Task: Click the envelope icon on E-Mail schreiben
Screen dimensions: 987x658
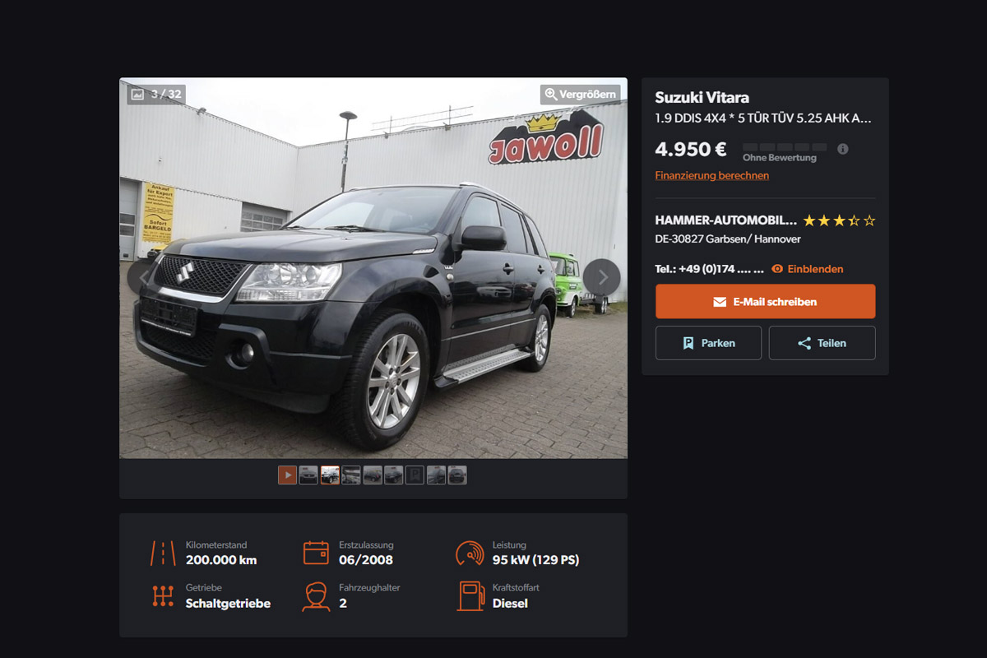Action: (720, 302)
